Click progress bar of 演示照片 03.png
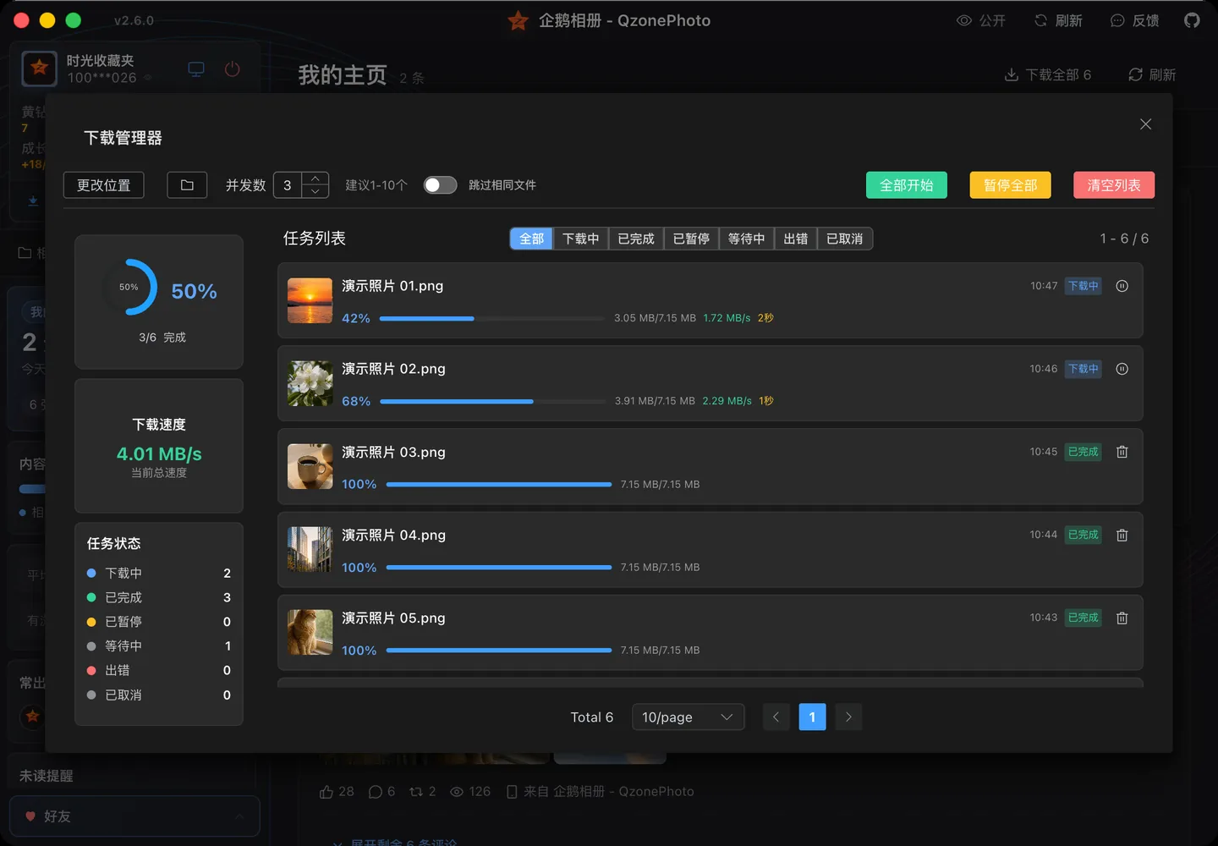Screen dimensions: 1218x846 click(x=499, y=485)
